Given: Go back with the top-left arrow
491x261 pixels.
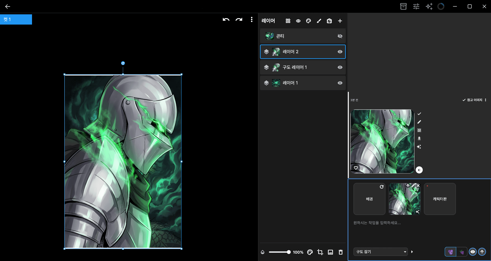Looking at the screenshot, I should (x=8, y=6).
